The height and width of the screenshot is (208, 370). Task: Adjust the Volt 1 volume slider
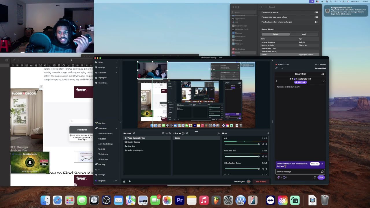pos(242,144)
